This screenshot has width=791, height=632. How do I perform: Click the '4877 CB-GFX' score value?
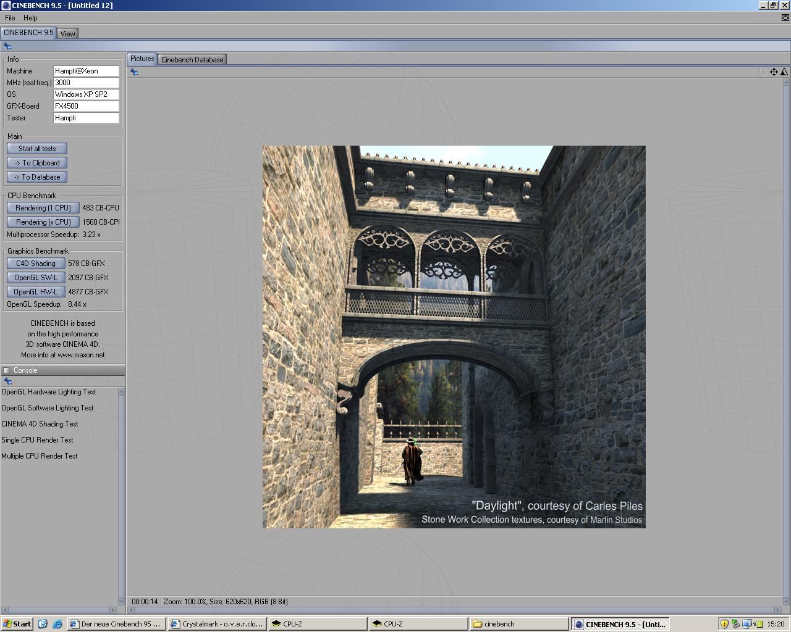point(88,292)
